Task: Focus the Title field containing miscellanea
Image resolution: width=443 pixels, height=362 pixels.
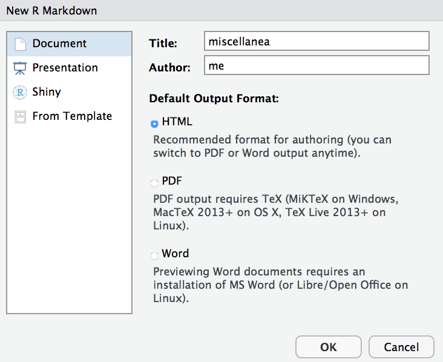Action: click(317, 41)
